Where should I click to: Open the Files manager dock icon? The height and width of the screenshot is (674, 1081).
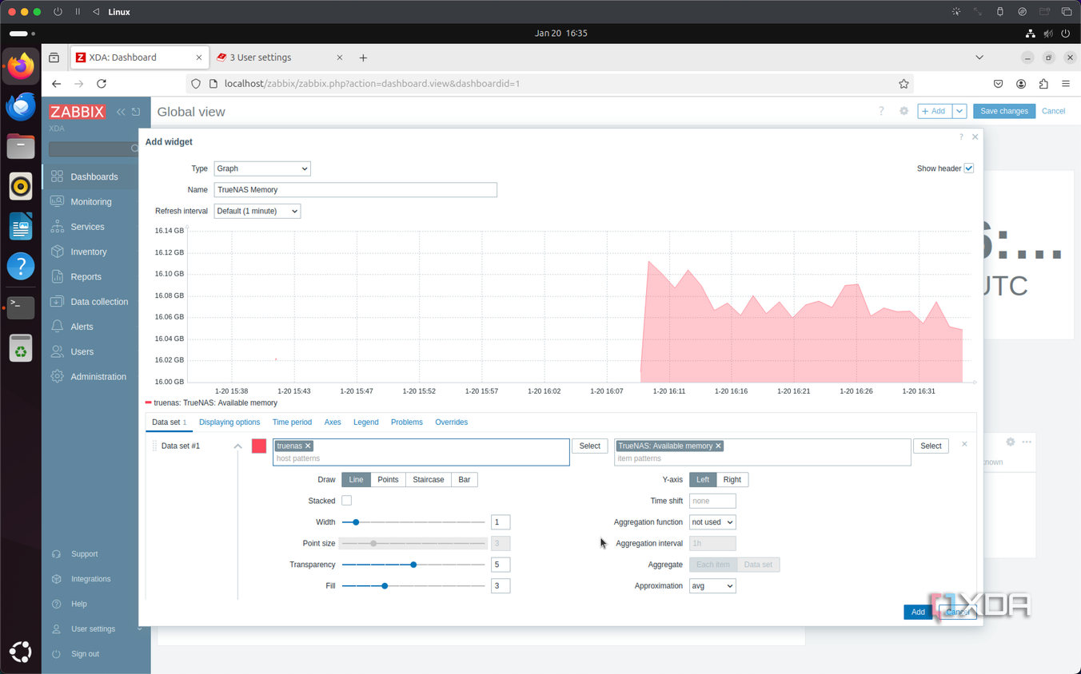(x=21, y=146)
